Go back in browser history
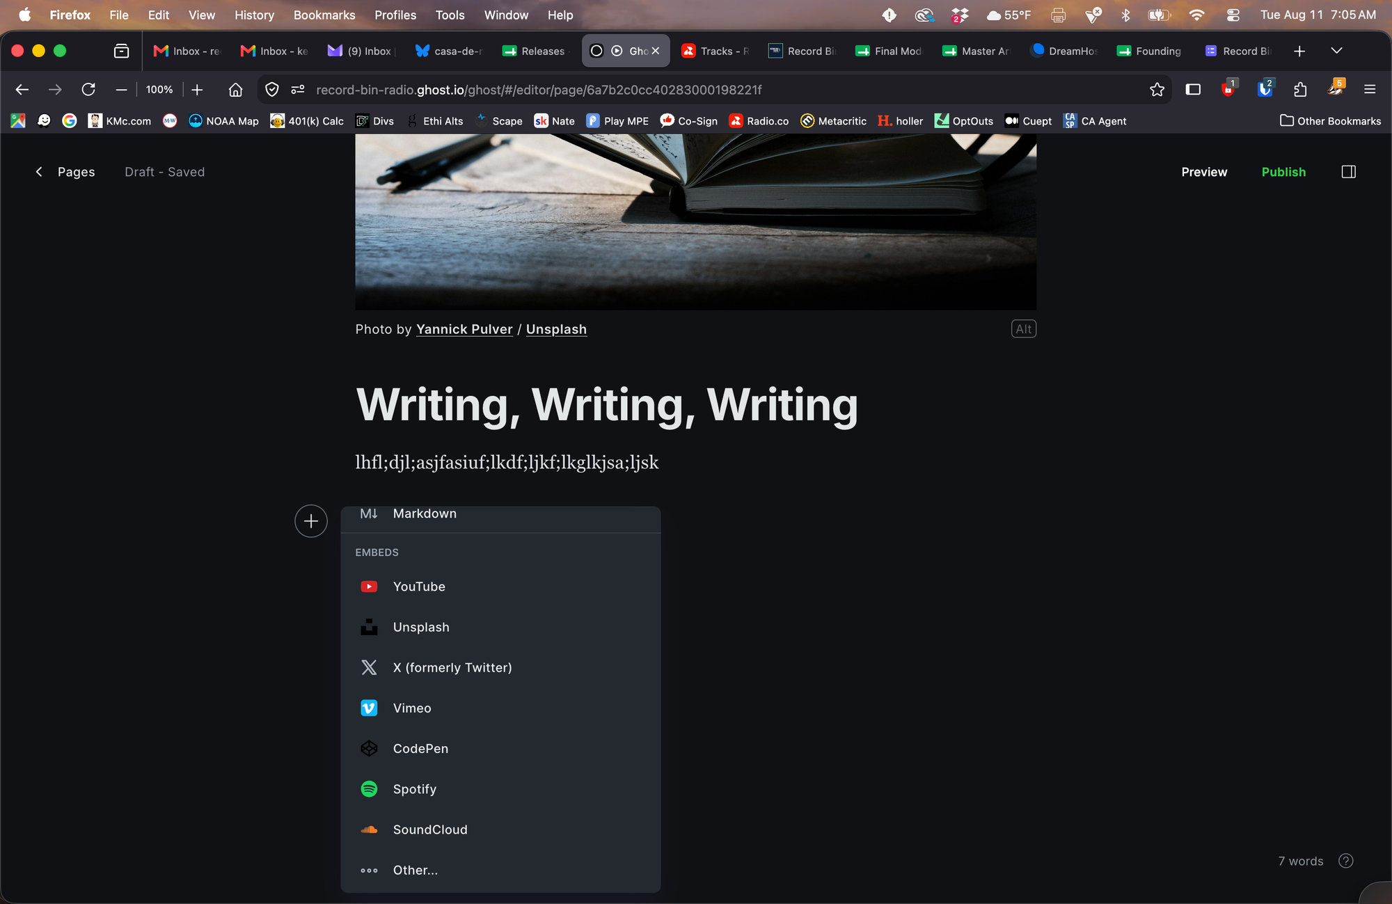The image size is (1392, 904). point(22,90)
